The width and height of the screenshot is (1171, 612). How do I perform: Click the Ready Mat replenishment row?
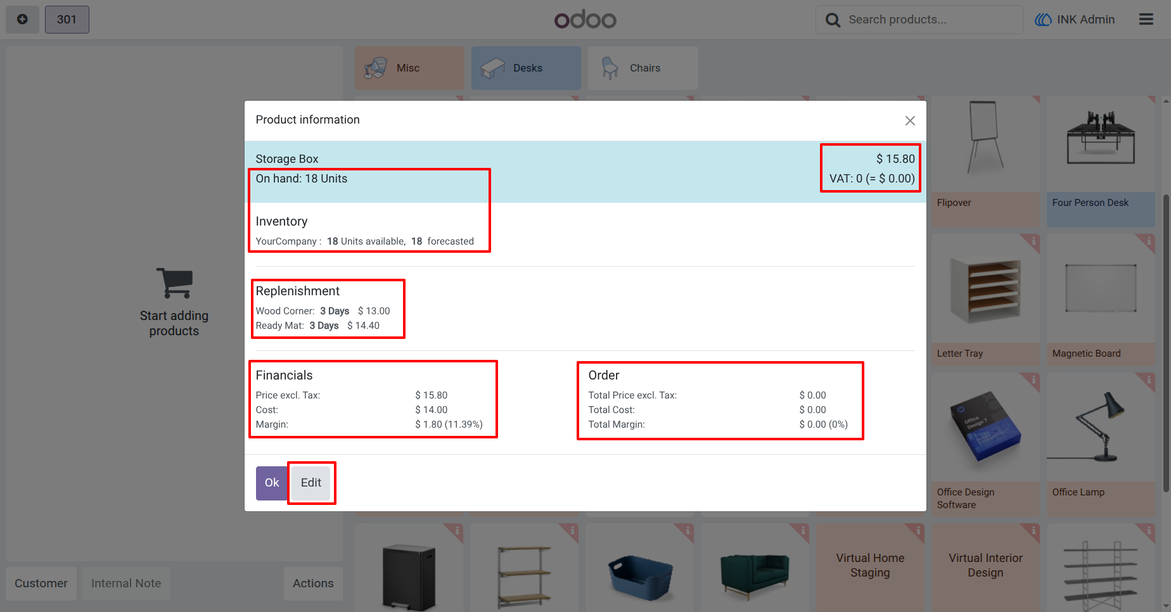(317, 326)
